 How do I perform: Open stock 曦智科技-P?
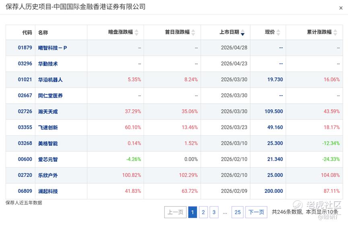(52, 48)
